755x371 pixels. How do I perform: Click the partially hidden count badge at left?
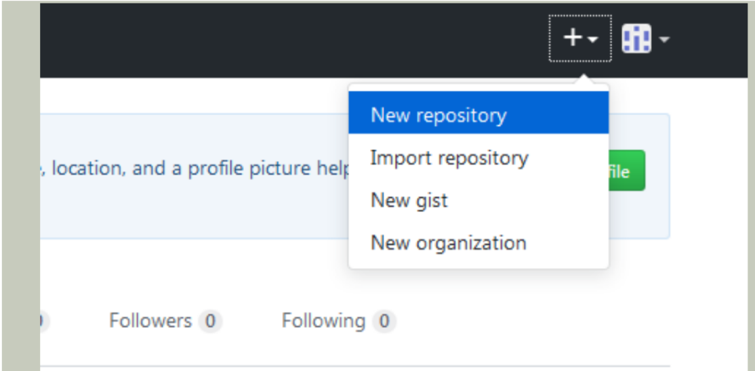point(43,321)
